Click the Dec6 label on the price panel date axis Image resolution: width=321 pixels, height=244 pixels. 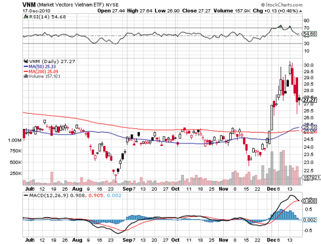(273, 189)
